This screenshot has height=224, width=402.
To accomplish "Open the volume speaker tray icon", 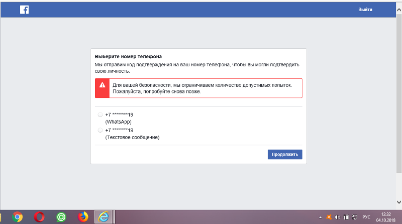I will click(x=337, y=217).
